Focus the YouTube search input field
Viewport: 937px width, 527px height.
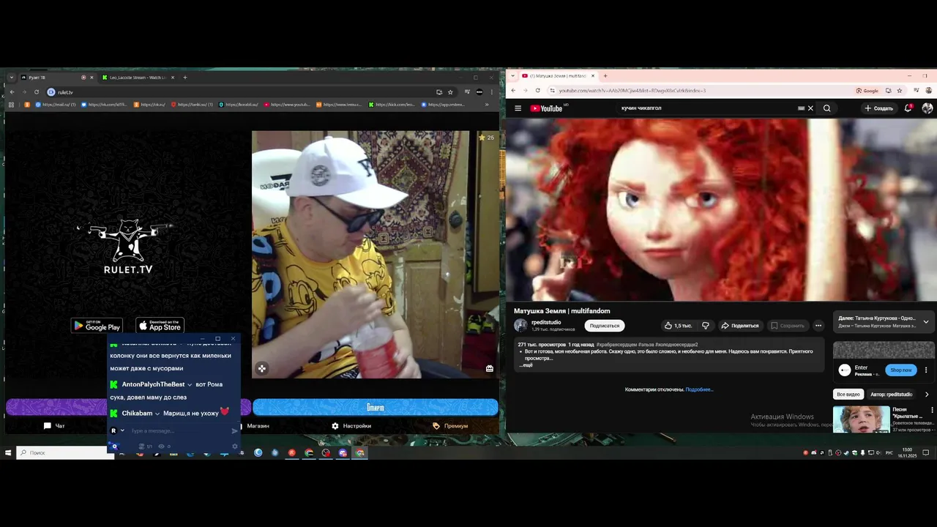point(706,108)
